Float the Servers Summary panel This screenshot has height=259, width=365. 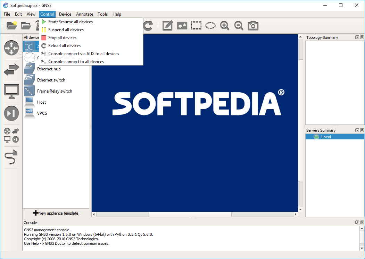[x=357, y=130]
